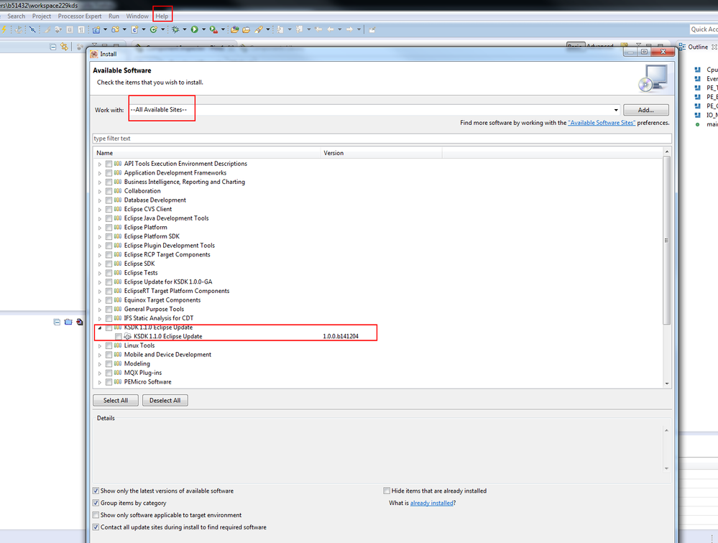The width and height of the screenshot is (718, 543).
Task: Click the collapse icon in lower-left panel
Action: [57, 322]
